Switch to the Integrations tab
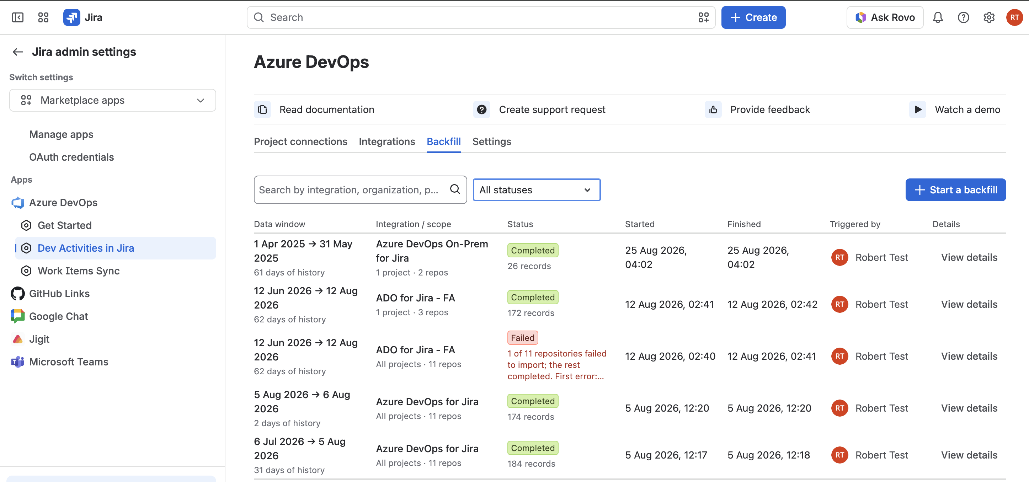The image size is (1029, 482). (386, 142)
